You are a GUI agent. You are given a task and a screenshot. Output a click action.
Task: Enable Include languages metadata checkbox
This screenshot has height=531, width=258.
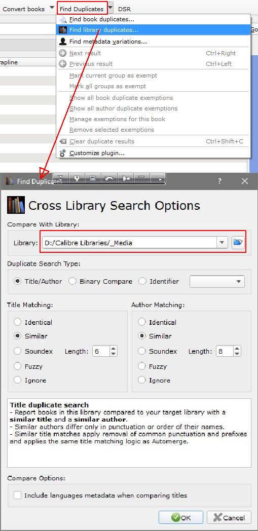18,496
